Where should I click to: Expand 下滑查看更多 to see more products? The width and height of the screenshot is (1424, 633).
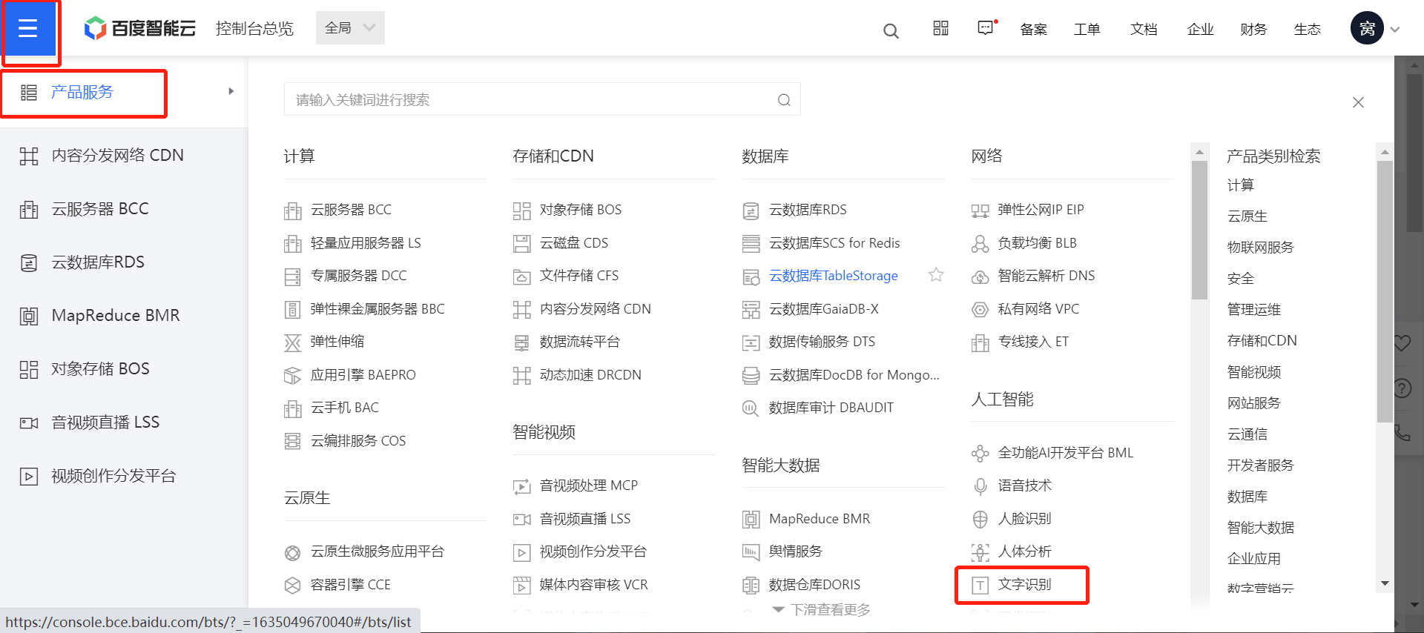822,609
